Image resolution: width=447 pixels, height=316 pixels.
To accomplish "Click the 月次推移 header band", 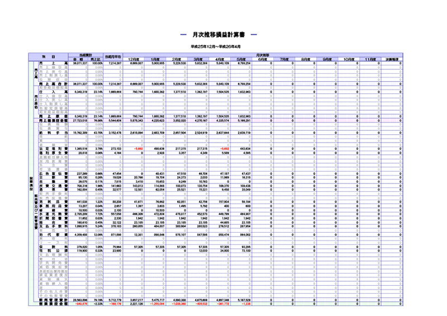I will [x=263, y=55].
